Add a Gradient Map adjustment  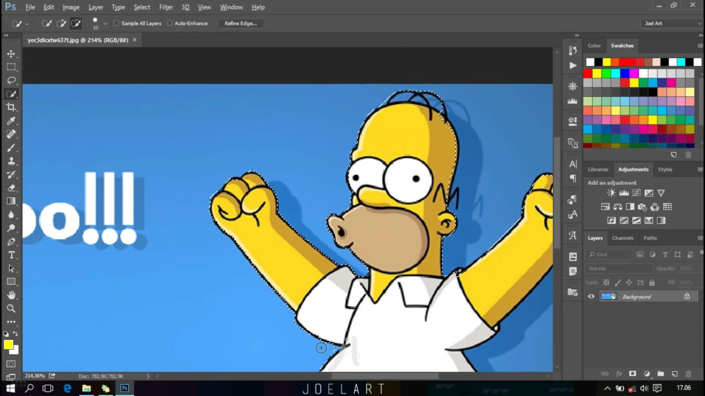661,221
